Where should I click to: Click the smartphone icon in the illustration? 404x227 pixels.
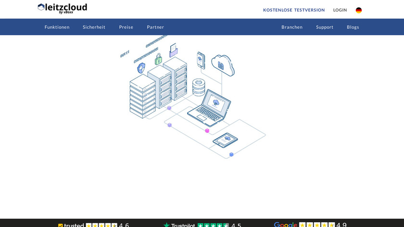tap(201, 60)
